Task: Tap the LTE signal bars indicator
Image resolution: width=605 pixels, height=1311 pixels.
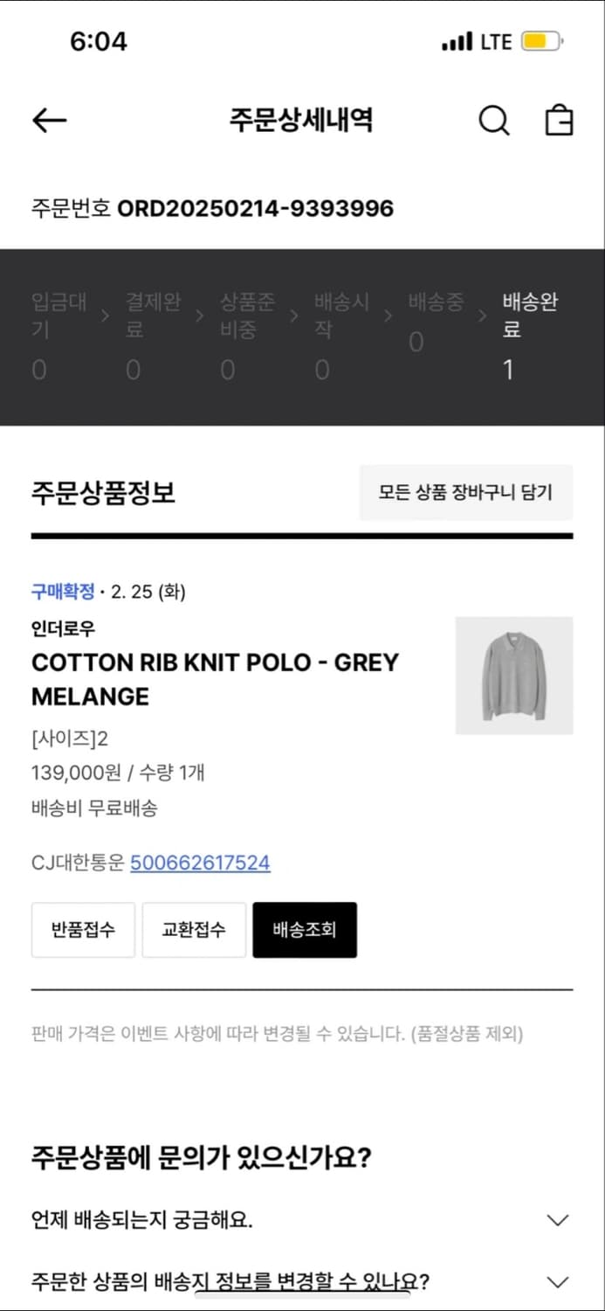Action: click(457, 41)
